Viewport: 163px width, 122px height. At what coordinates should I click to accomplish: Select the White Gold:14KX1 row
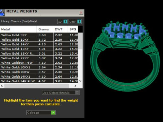tap(39, 77)
